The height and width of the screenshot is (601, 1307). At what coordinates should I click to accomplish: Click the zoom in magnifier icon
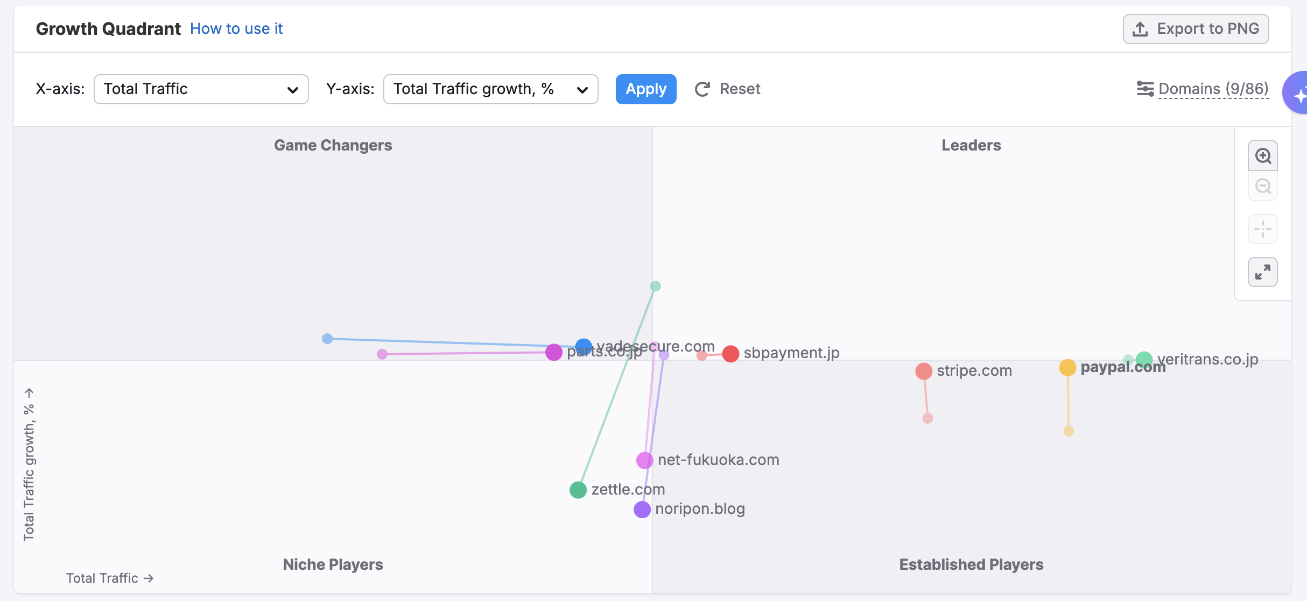[1263, 156]
